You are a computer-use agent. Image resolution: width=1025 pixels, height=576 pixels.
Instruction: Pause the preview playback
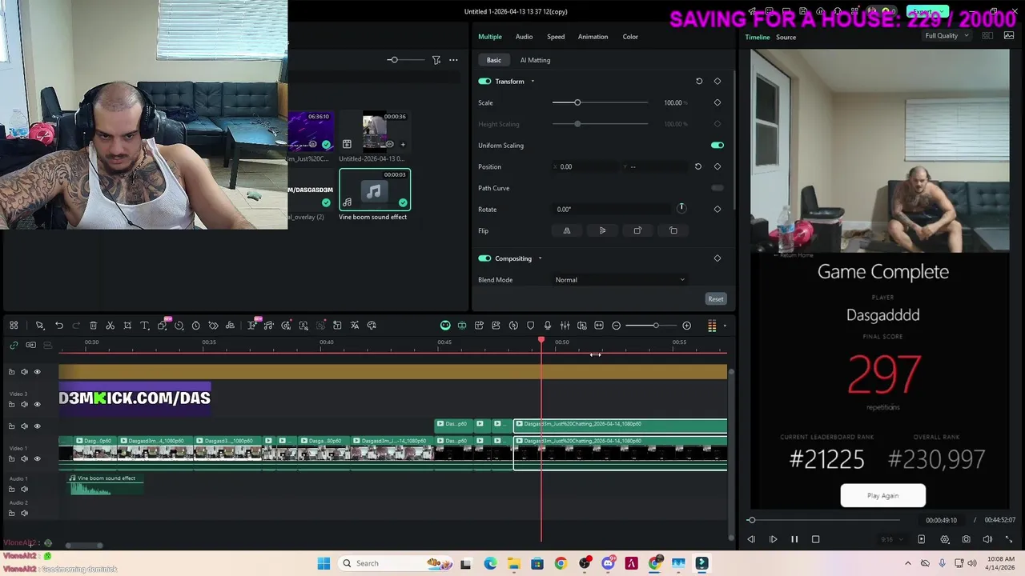click(x=794, y=539)
